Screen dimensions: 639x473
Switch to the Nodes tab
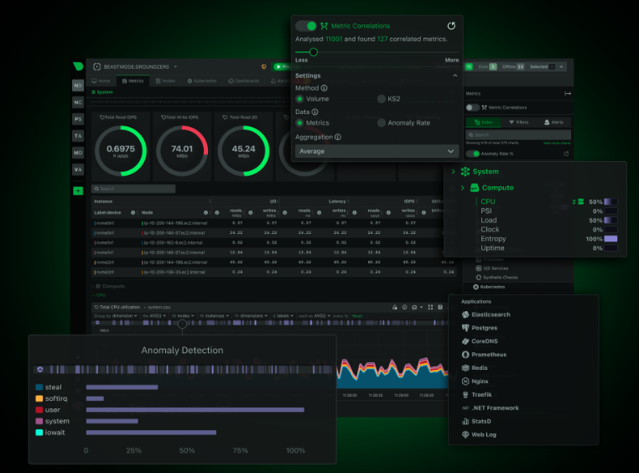point(165,81)
